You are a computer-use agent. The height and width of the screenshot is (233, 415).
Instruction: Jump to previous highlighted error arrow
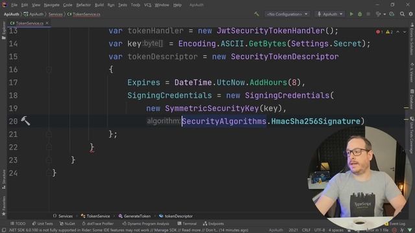pos(397,32)
